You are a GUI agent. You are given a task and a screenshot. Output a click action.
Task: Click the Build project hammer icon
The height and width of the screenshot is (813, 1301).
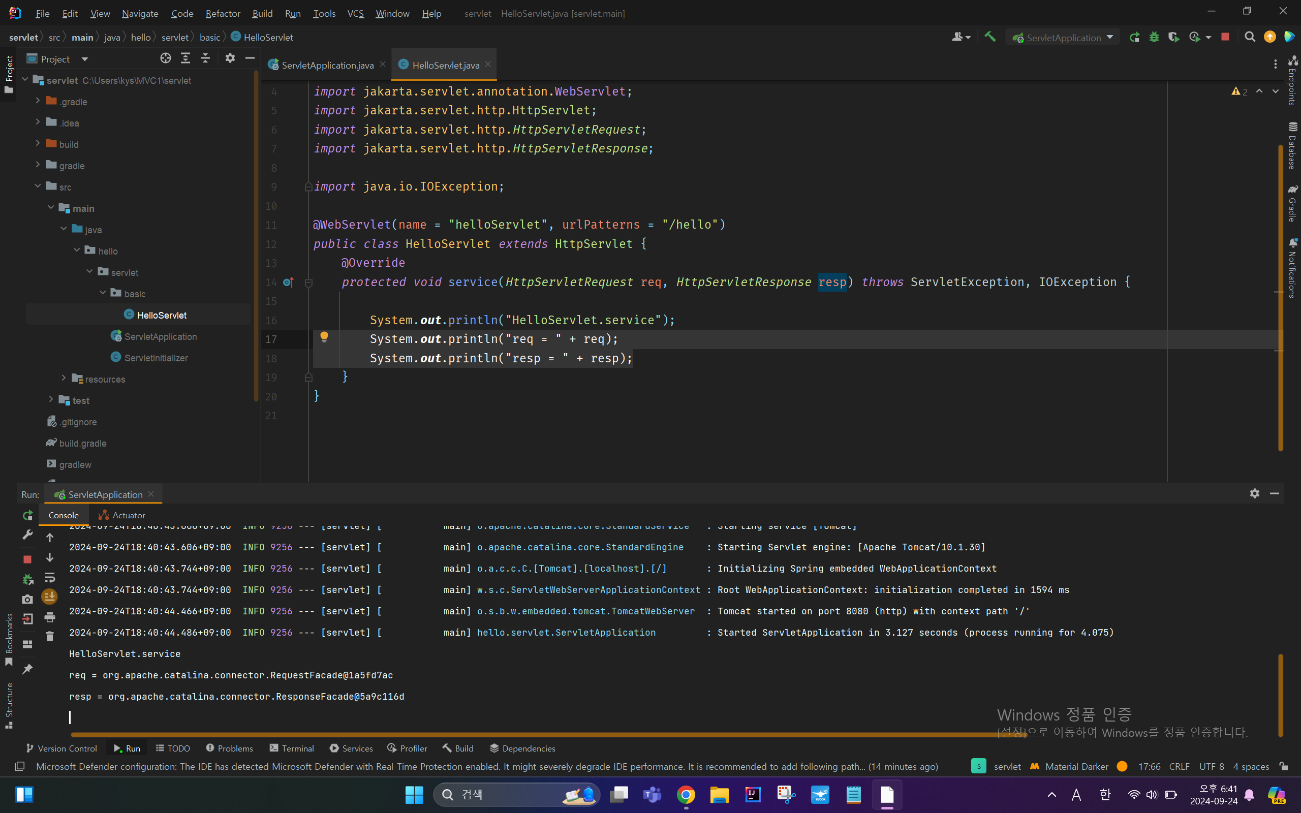click(990, 37)
